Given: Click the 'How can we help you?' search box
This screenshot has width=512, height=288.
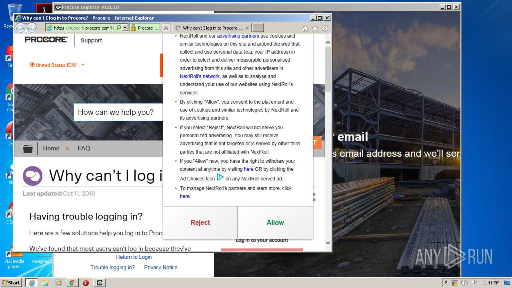Looking at the screenshot, I should tap(118, 112).
